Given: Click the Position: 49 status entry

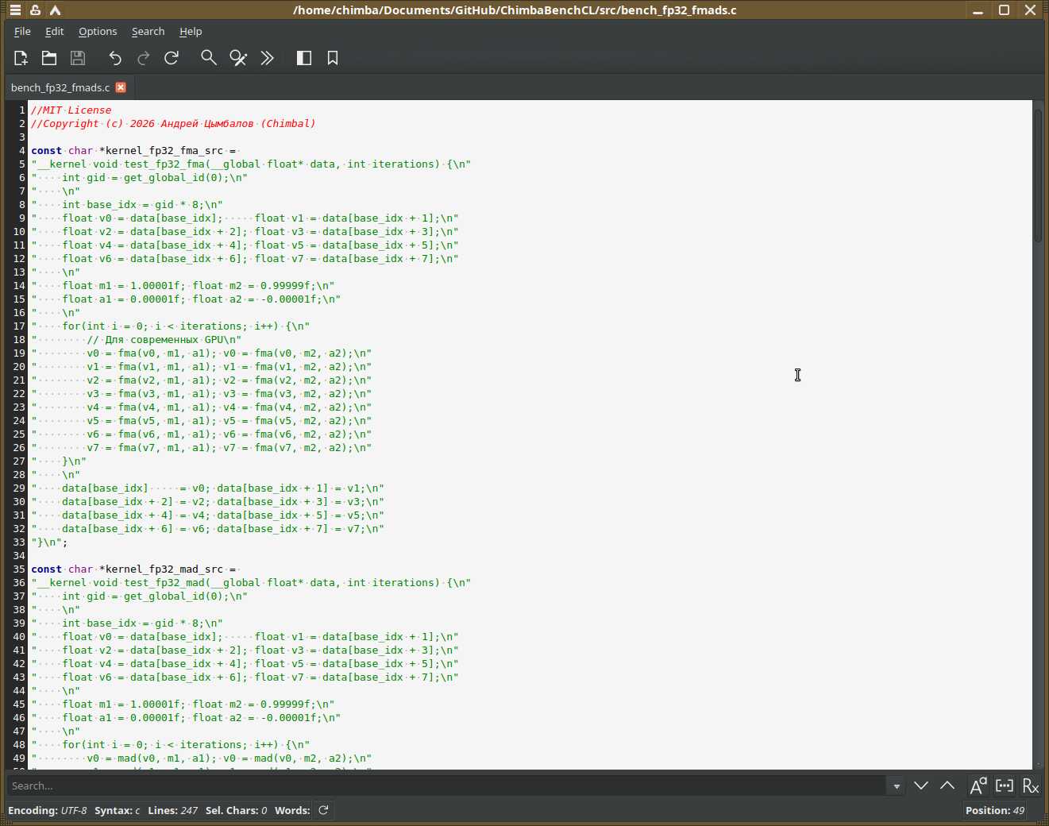Looking at the screenshot, I should point(995,810).
